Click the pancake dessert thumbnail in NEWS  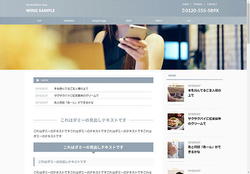tap(175, 122)
